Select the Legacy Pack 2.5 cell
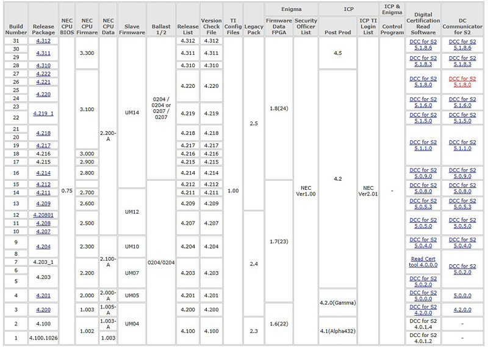The width and height of the screenshot is (488, 348). click(254, 124)
